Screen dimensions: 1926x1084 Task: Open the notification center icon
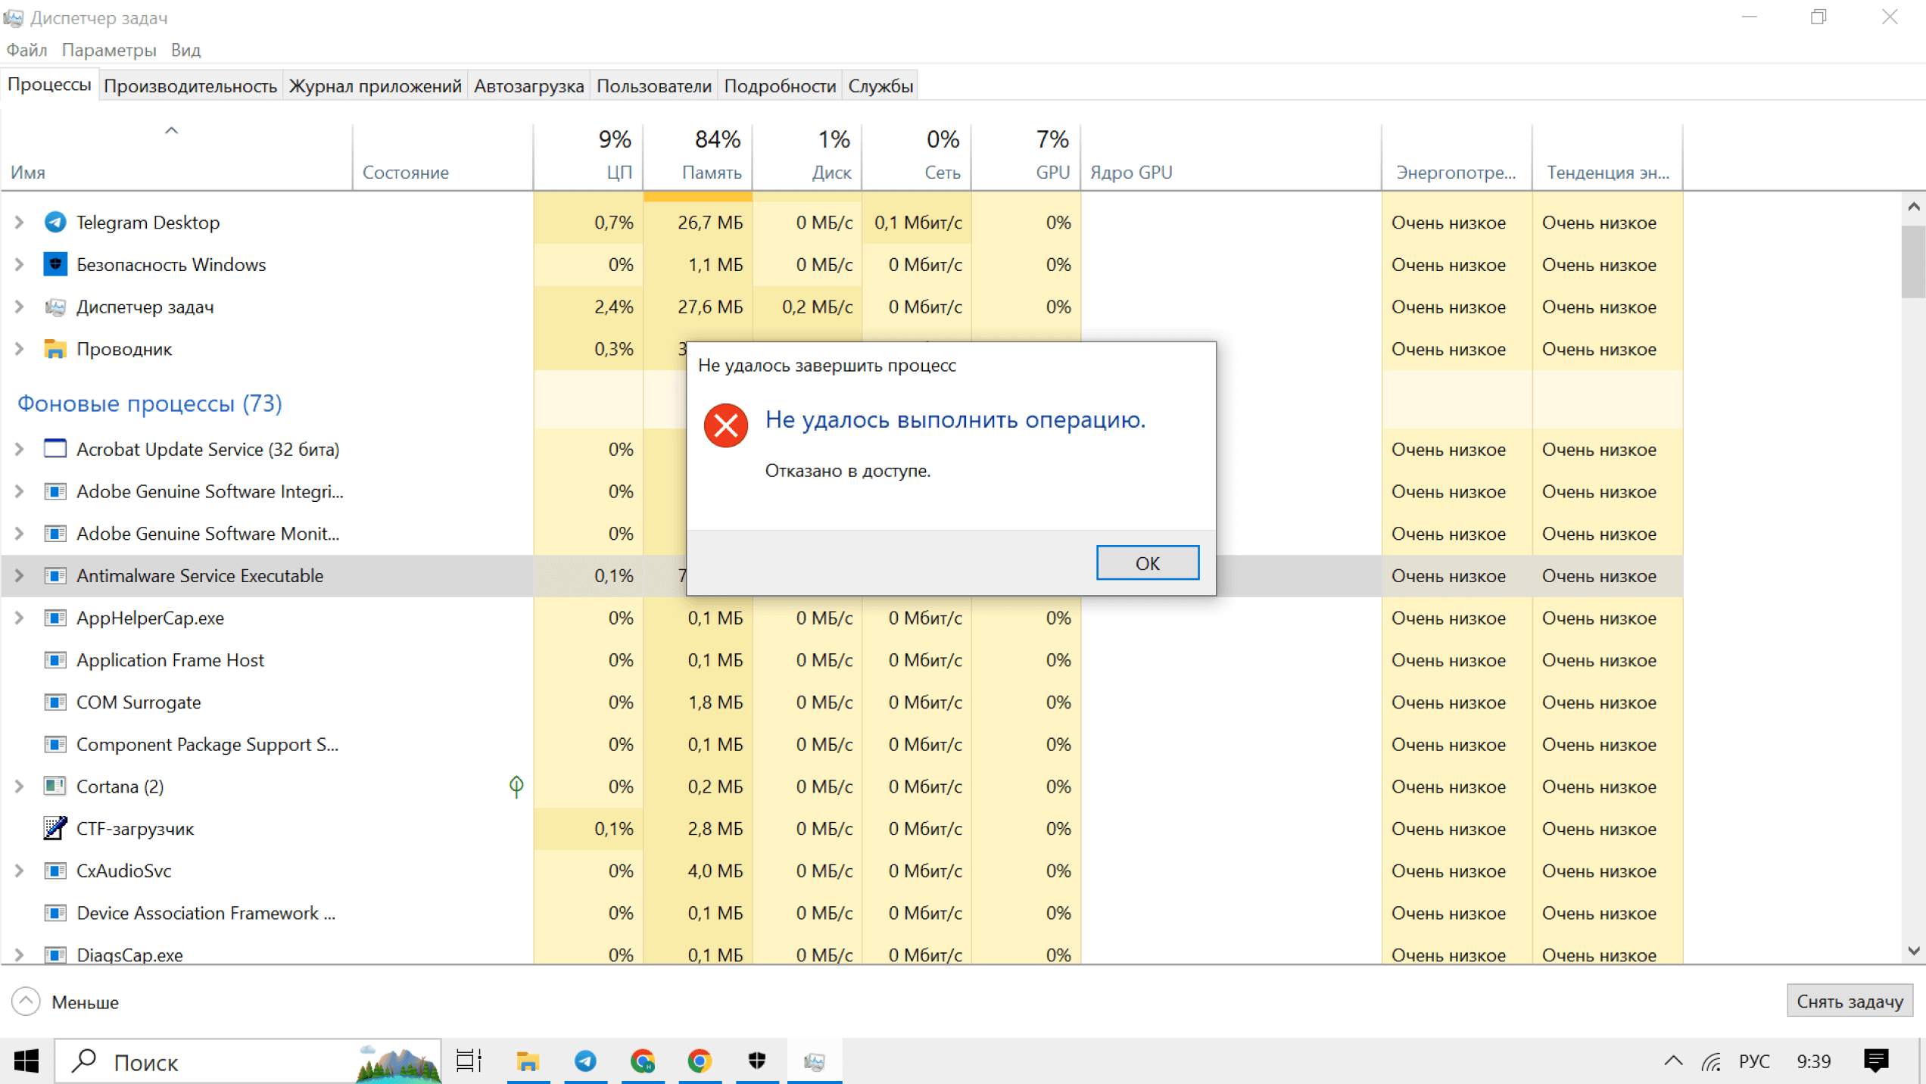1875,1061
